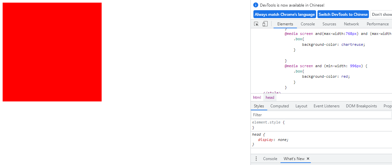Click the element.style rule block
Viewport: 392px width, 165px height.
[x=321, y=125]
